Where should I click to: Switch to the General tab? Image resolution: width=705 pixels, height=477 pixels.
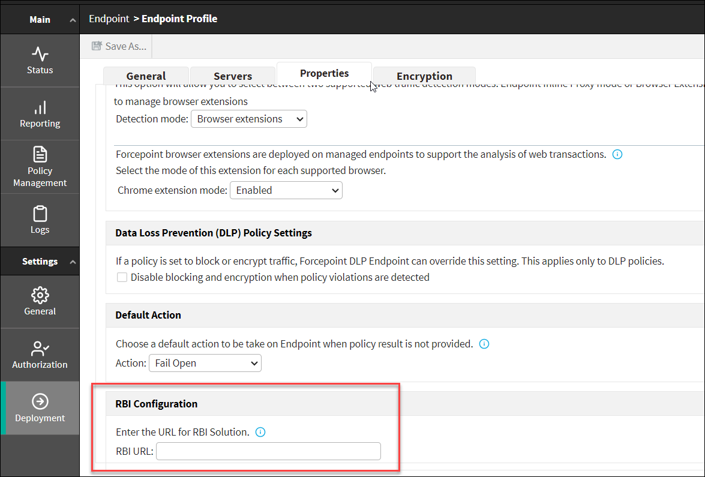pos(146,76)
